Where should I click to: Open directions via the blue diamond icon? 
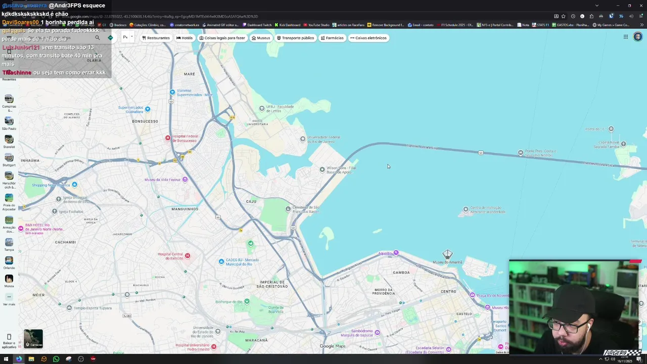[x=110, y=37]
